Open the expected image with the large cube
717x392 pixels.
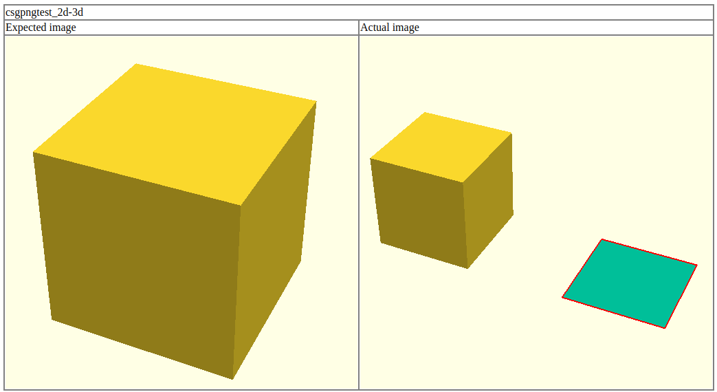181,213
